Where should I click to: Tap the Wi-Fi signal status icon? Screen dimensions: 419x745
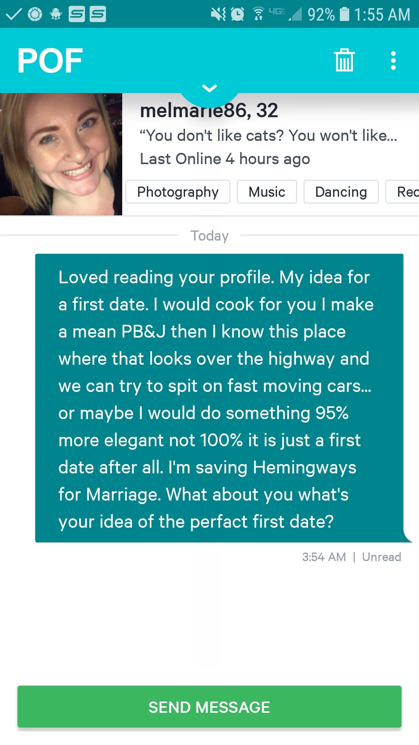pos(258,14)
